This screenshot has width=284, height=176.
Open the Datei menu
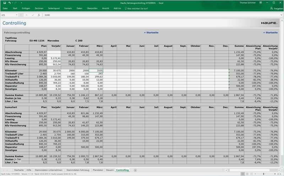coord(5,8)
